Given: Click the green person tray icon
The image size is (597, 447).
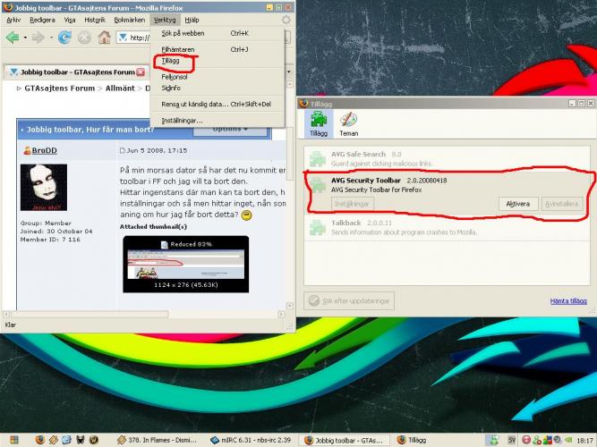Looking at the screenshot, I should tap(536, 441).
